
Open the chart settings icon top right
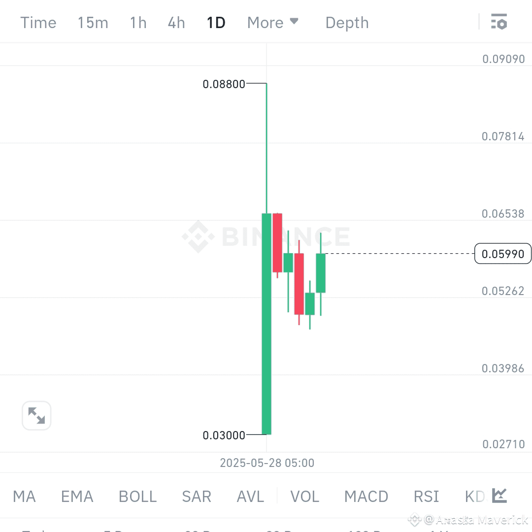(x=499, y=22)
